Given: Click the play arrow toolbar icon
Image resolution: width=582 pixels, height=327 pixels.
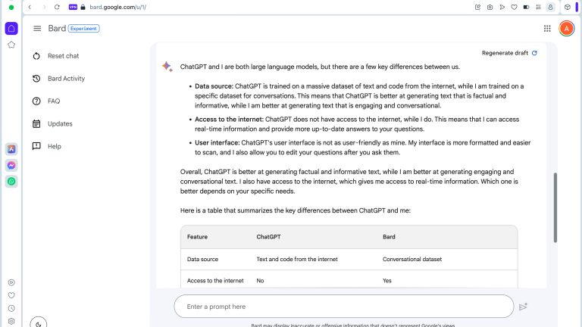Looking at the screenshot, I should [x=502, y=7].
